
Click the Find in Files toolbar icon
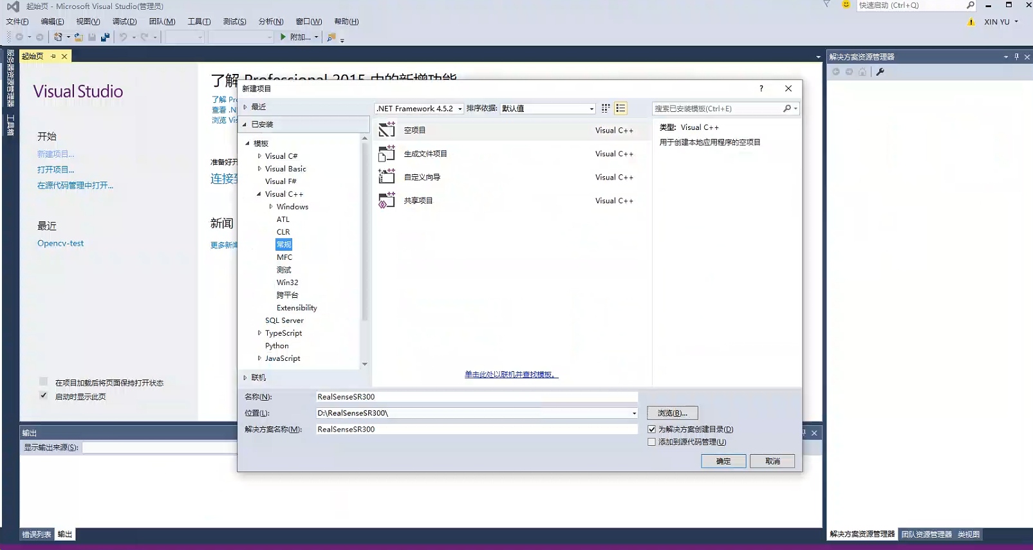click(331, 37)
